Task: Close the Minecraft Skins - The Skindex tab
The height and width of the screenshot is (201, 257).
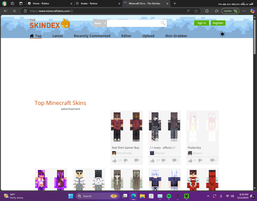Action: 167,4
